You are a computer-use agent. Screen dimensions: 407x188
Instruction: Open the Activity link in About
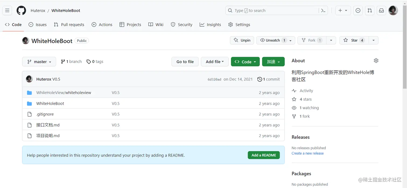[x=303, y=91]
